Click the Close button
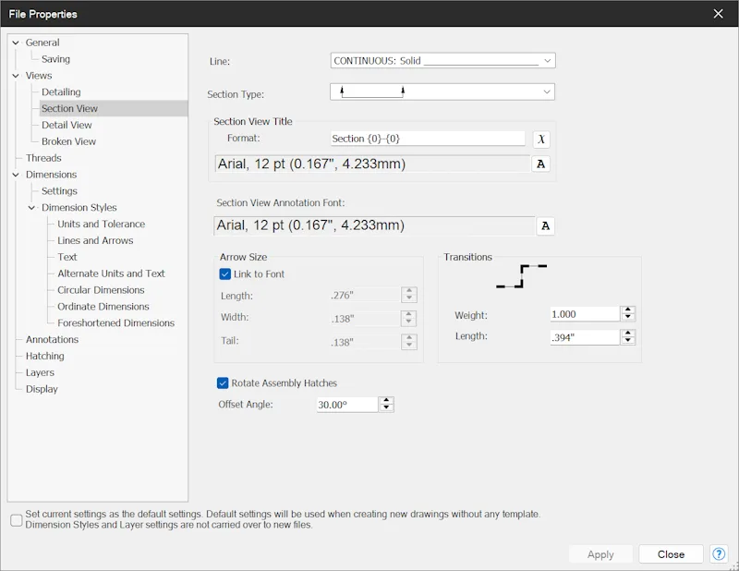Image resolution: width=739 pixels, height=571 pixels. tap(672, 554)
